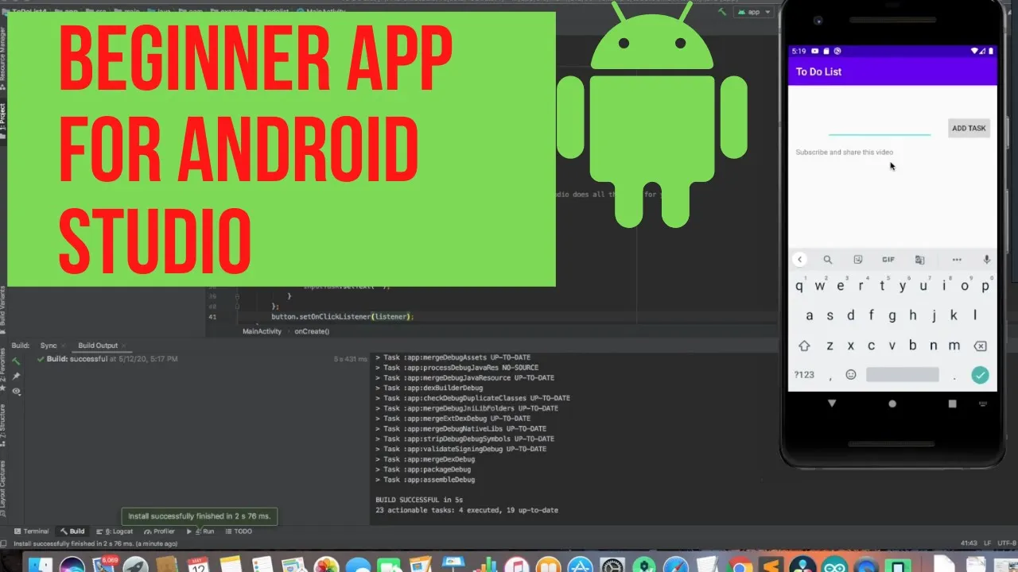Tap the Android recents square button

click(953, 404)
